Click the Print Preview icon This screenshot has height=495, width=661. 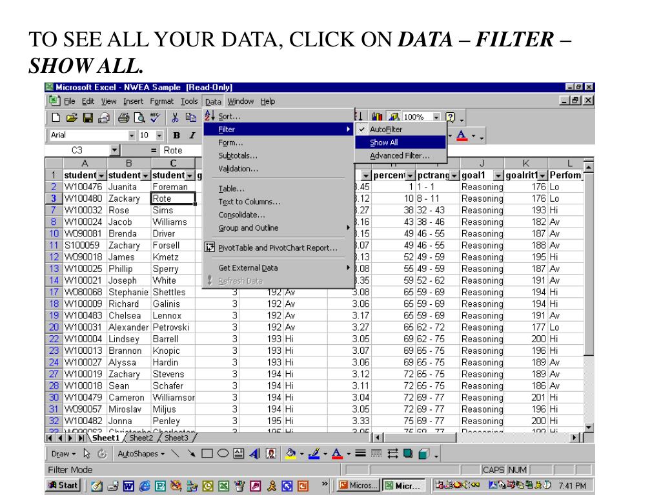pos(139,117)
